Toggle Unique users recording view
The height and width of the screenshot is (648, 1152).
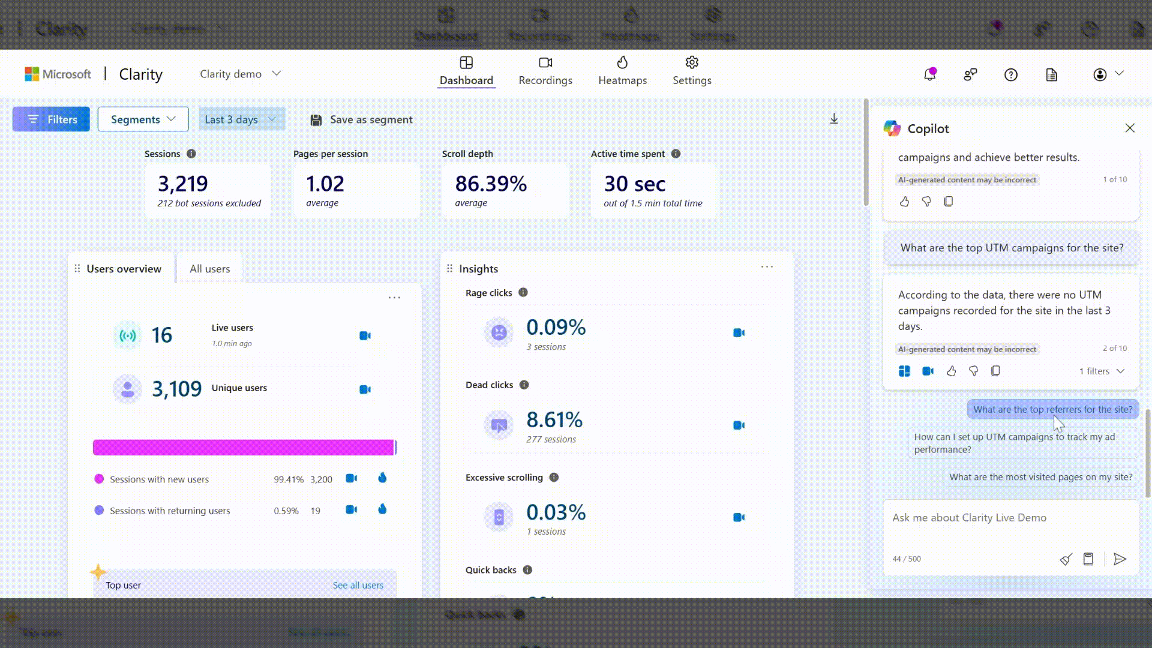click(x=365, y=388)
